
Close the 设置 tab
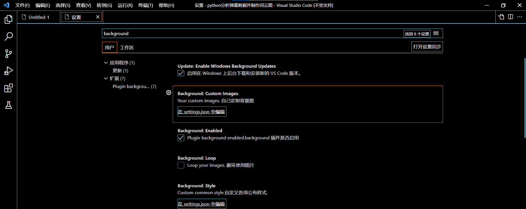[98, 17]
